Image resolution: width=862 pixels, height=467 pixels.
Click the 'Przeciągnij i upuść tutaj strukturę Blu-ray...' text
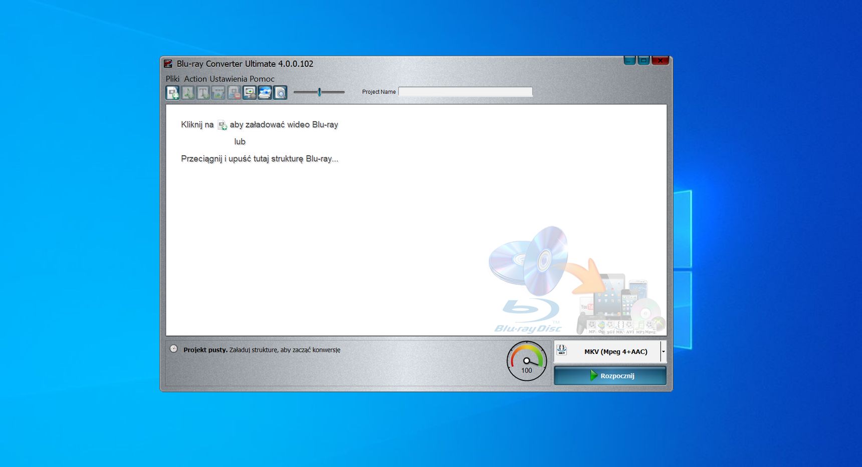click(260, 159)
